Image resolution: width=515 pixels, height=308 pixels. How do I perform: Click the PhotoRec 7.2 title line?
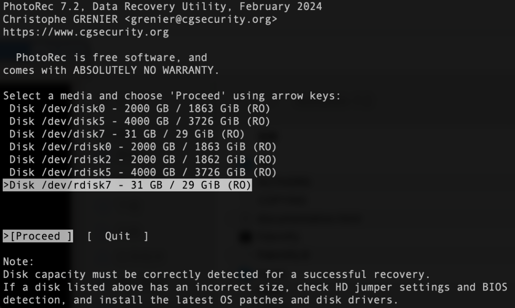pos(162,7)
